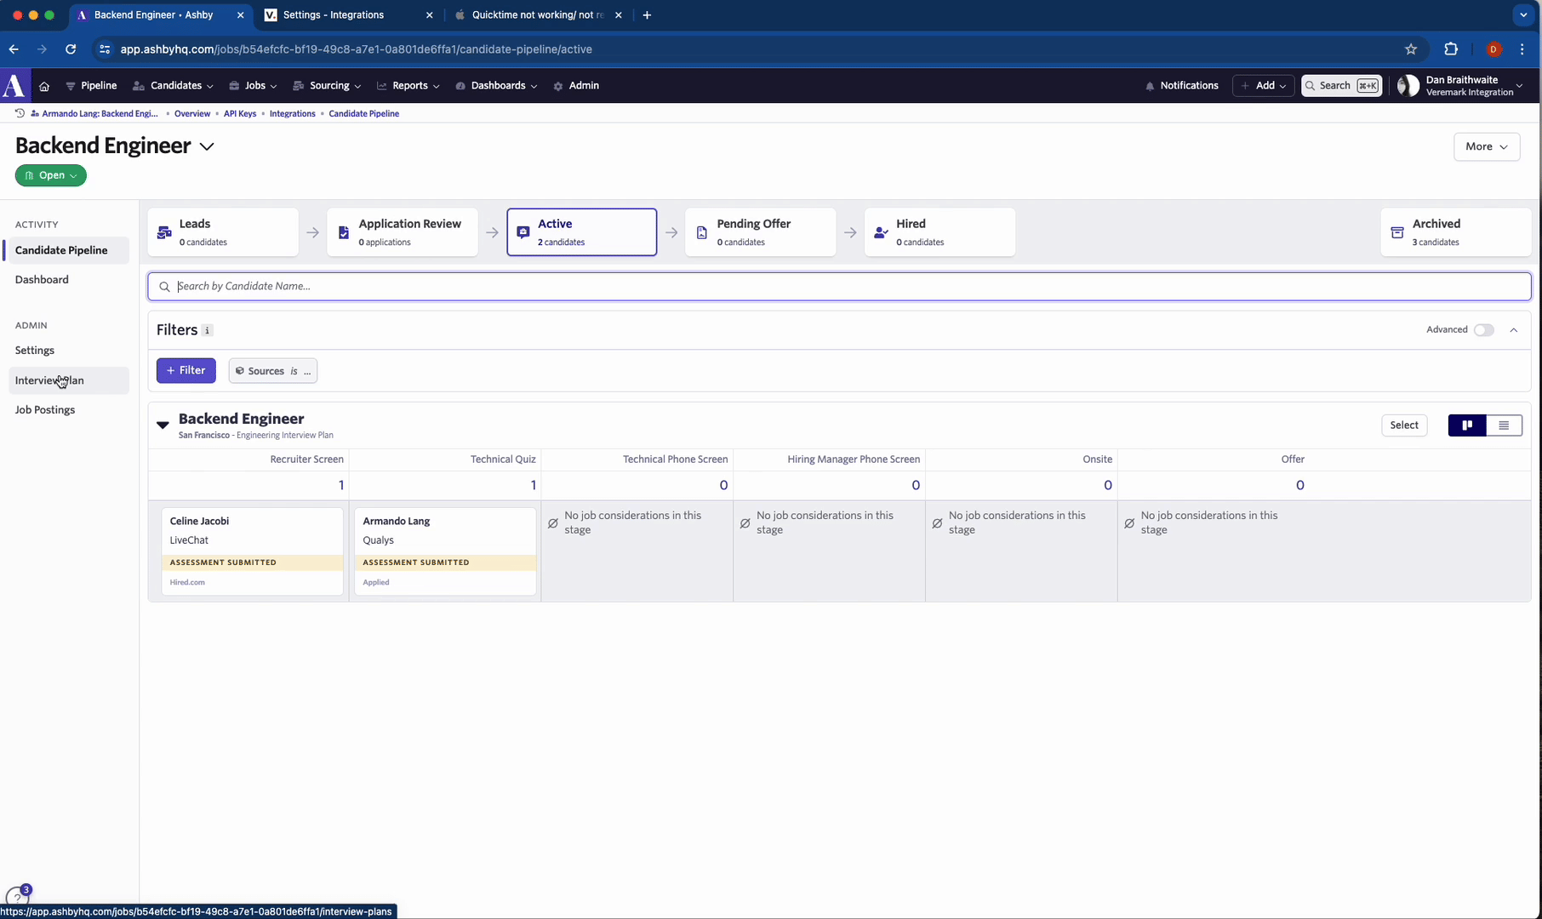
Task: Collapse the Backend Engineer group triangle
Action: pos(163,425)
